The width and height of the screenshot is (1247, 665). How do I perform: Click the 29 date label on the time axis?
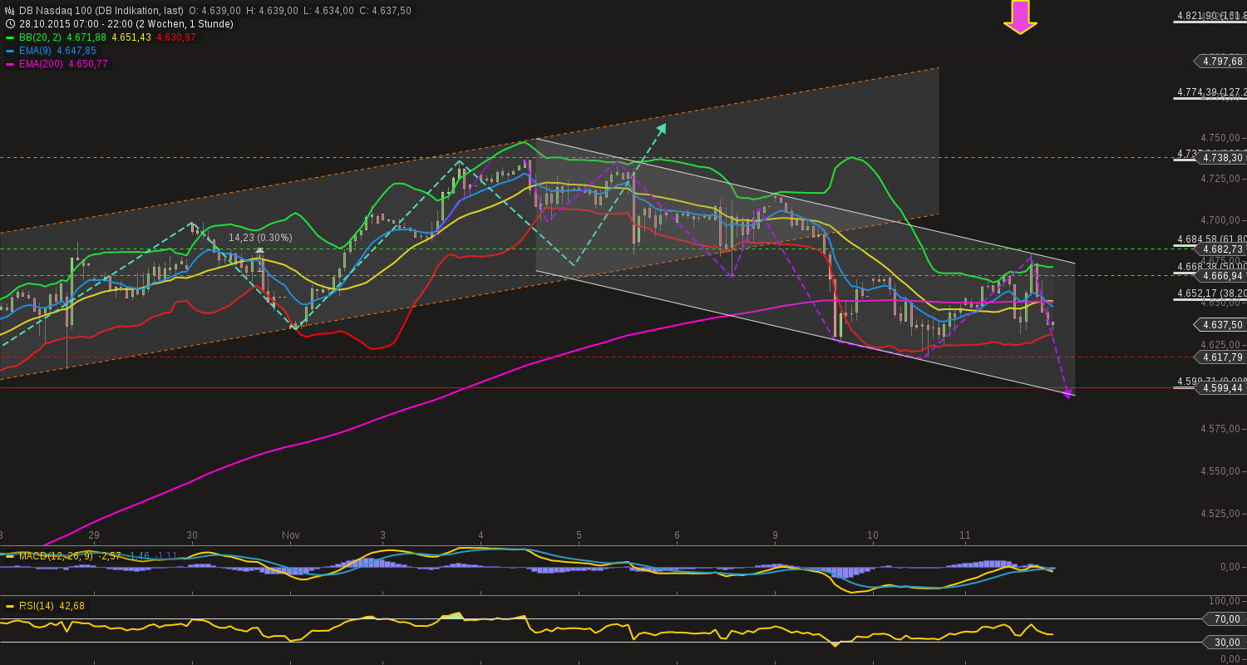[94, 535]
